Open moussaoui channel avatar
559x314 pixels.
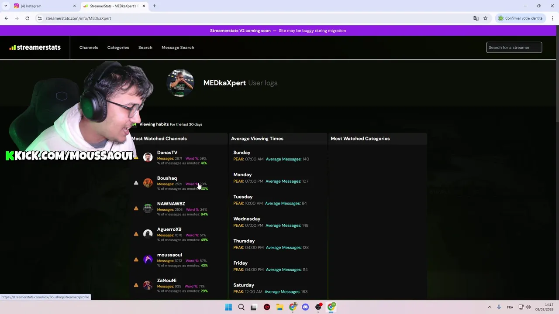pyautogui.click(x=148, y=259)
